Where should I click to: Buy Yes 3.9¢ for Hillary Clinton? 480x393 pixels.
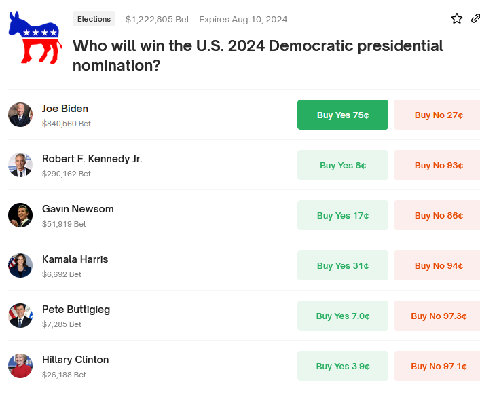(343, 366)
